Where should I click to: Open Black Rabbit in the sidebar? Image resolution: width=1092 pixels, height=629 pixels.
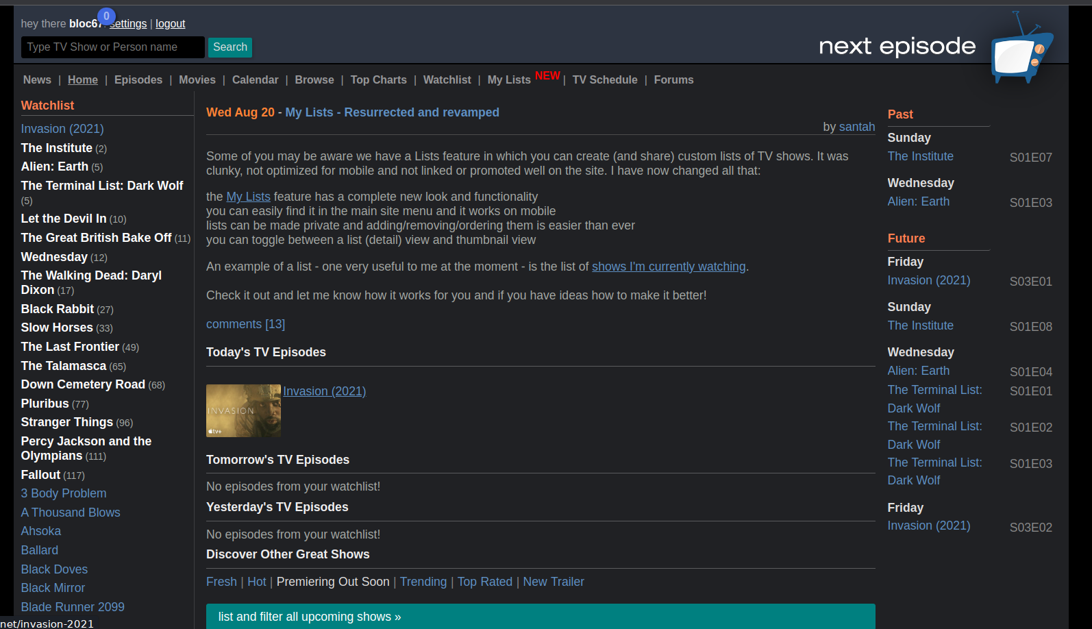tap(58, 309)
